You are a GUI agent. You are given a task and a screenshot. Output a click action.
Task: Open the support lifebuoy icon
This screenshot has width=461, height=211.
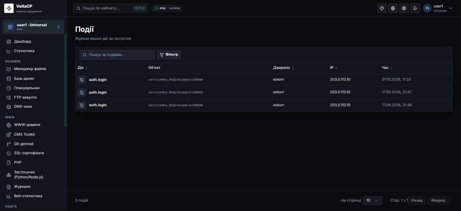(404, 8)
